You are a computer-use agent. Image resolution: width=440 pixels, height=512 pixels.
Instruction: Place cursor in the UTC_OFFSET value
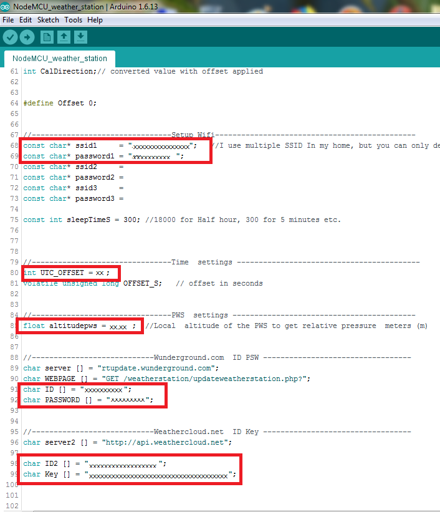pos(100,273)
